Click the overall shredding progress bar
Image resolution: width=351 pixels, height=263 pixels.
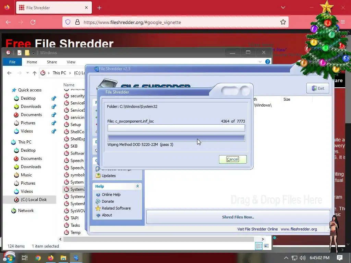click(x=176, y=138)
